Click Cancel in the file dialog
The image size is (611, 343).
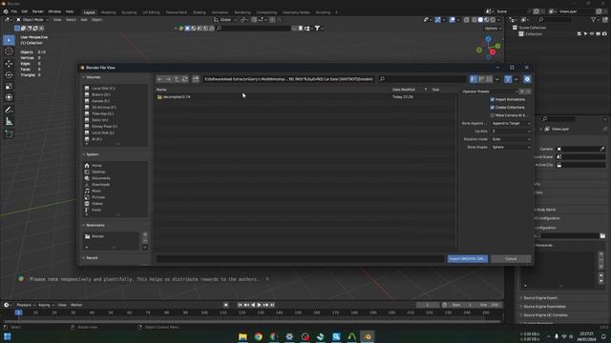(511, 258)
